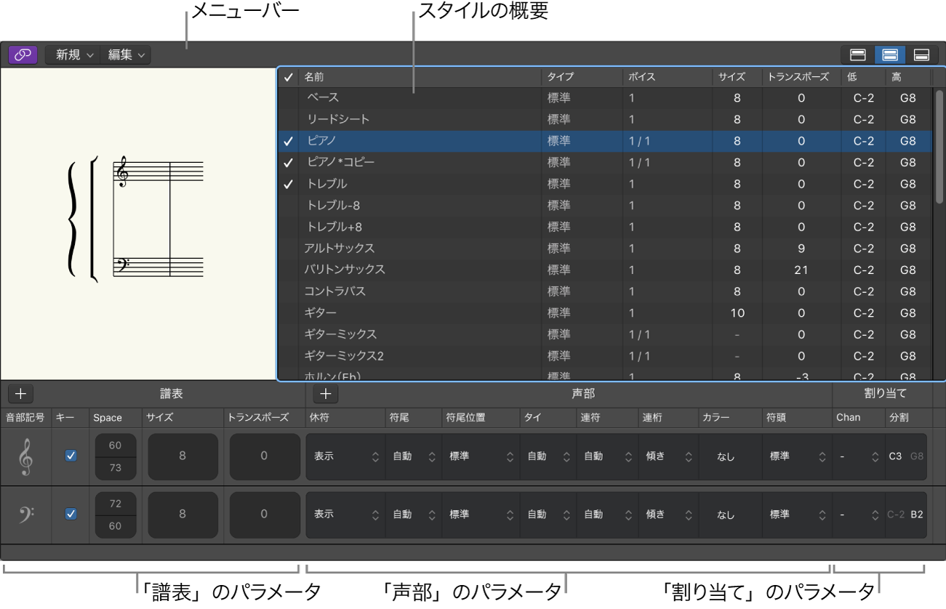Click bass staff Space value 72
The width and height of the screenshot is (946, 609).
coord(115,503)
